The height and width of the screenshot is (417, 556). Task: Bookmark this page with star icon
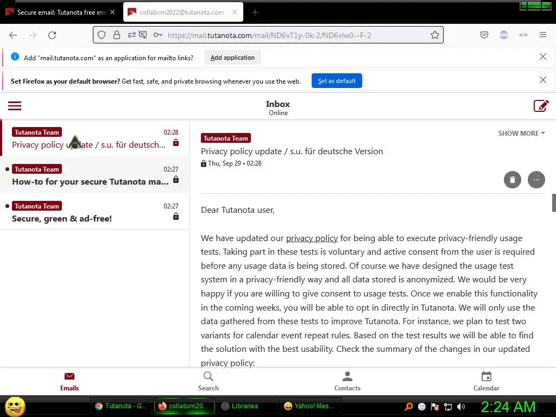tap(435, 35)
